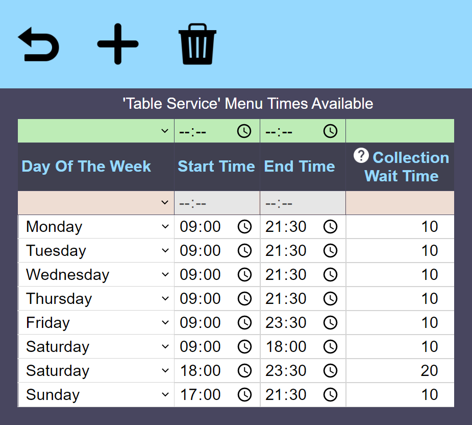Viewport: 472px width, 425px height.
Task: Click the Collection Wait Time help icon
Action: coord(361,156)
